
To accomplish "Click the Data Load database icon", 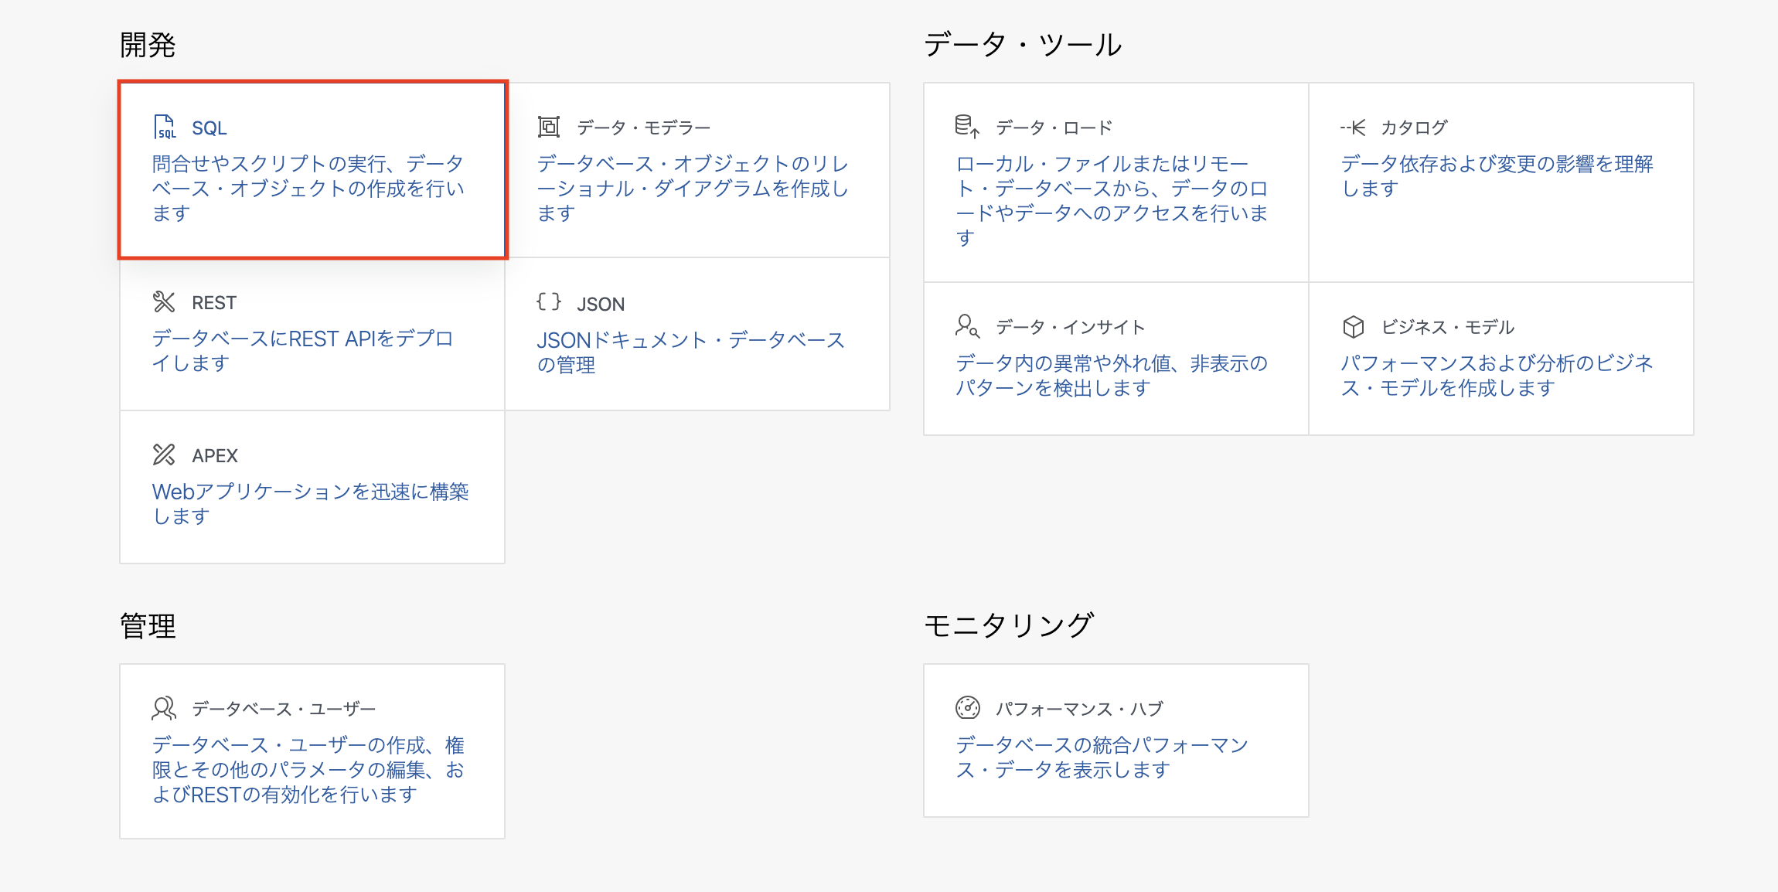I will pos(967,127).
